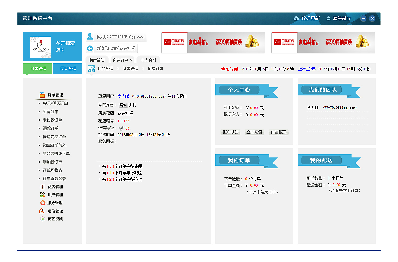Click the 上次登陆 time label
398x262 pixels.
307,69
